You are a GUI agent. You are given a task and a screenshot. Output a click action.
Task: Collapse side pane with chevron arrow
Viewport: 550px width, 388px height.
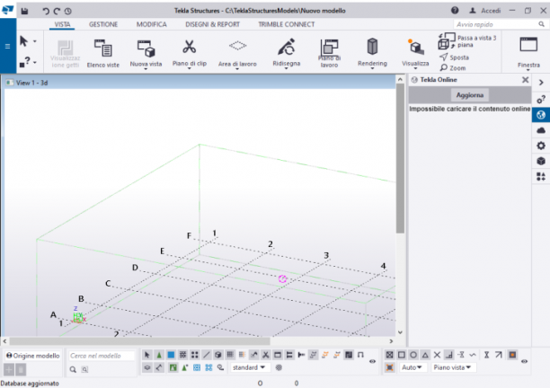pyautogui.click(x=541, y=83)
